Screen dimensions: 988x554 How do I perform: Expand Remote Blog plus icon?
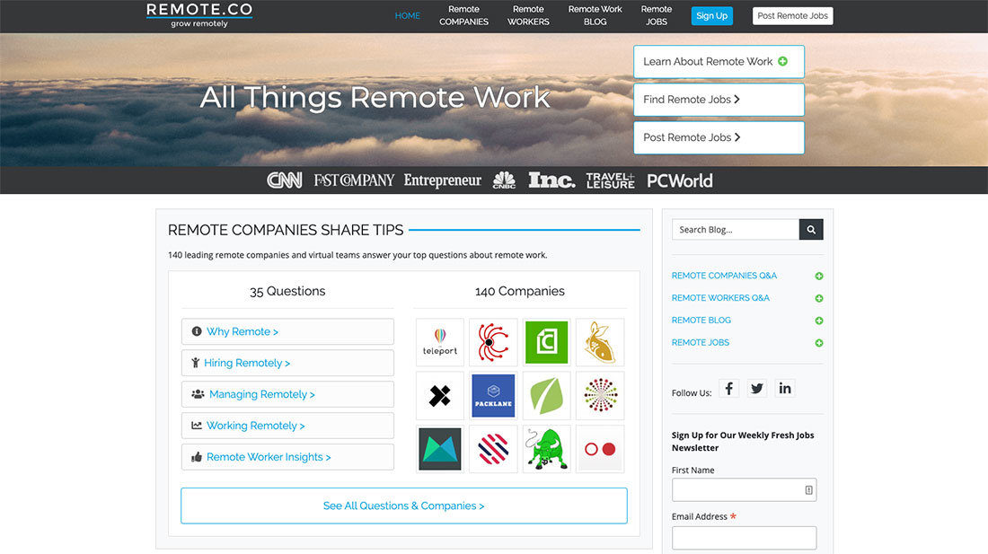click(x=819, y=321)
